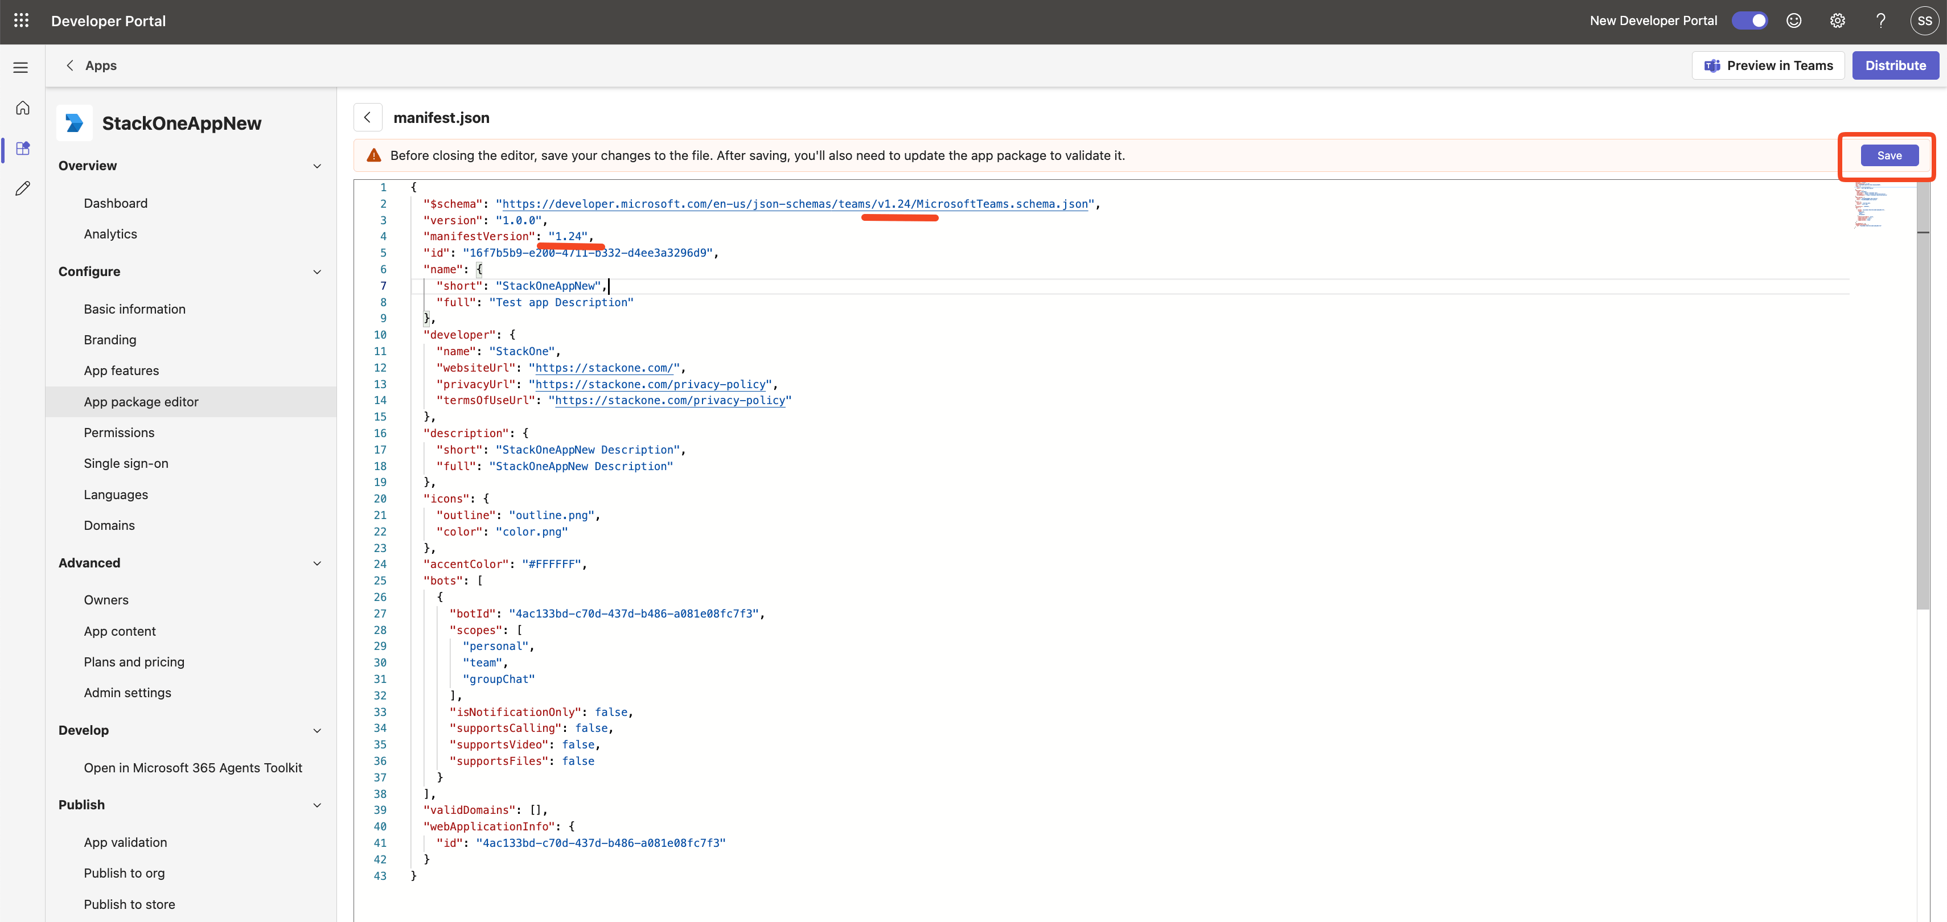Screen dimensions: 1947x922
Task: Click the "StackOneAppNew" short name value
Action: (548, 286)
